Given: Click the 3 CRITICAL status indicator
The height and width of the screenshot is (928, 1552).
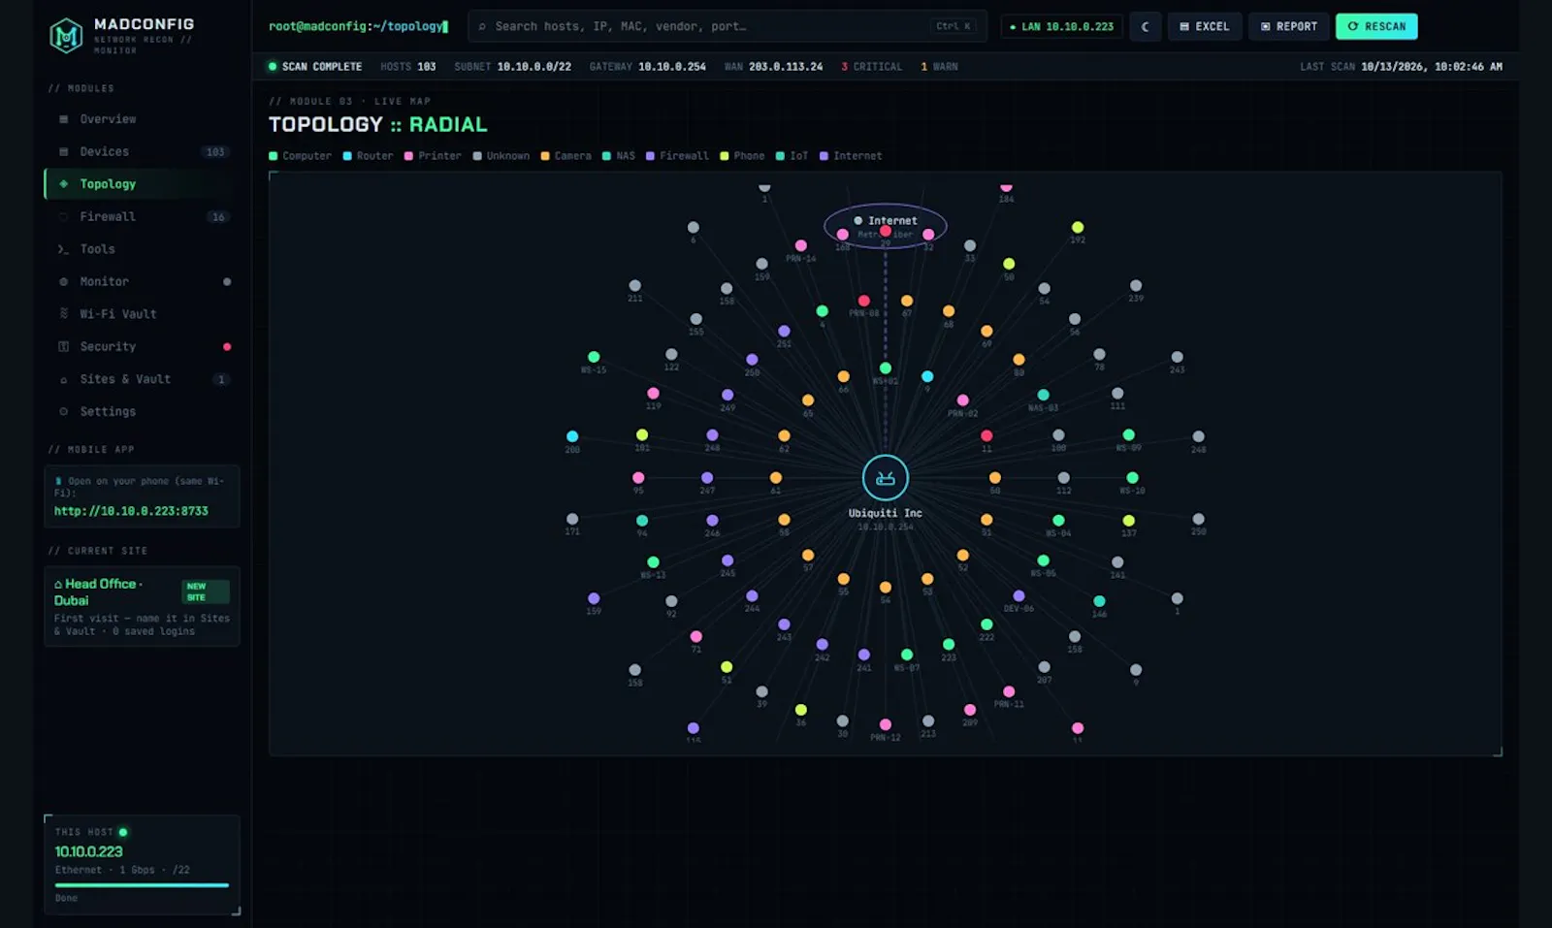Looking at the screenshot, I should coord(871,67).
